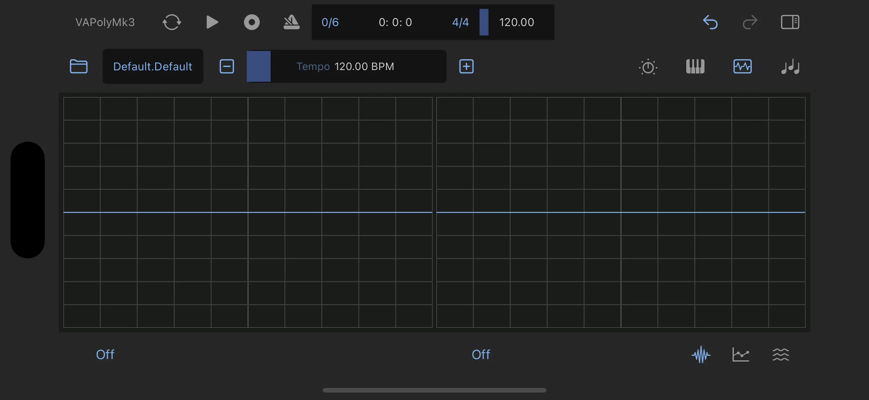Open right scope Off source dropdown
The width and height of the screenshot is (869, 400).
point(481,354)
